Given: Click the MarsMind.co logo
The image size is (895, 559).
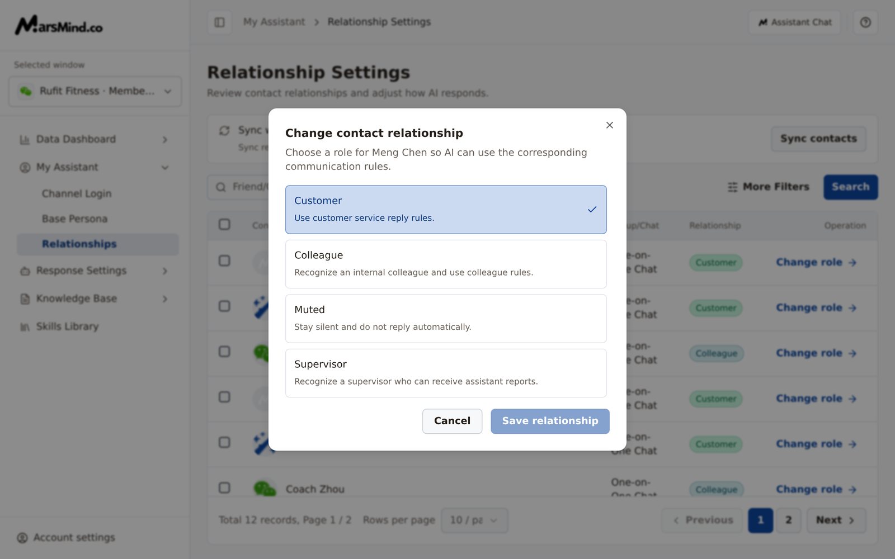Looking at the screenshot, I should point(59,25).
